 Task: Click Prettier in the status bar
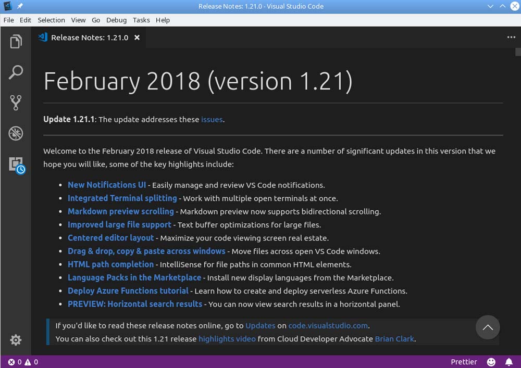[464, 362]
